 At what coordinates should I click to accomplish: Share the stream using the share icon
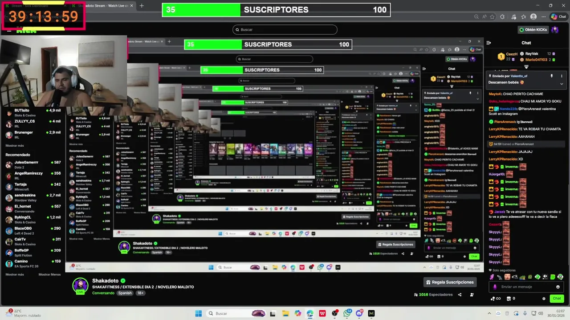459,295
